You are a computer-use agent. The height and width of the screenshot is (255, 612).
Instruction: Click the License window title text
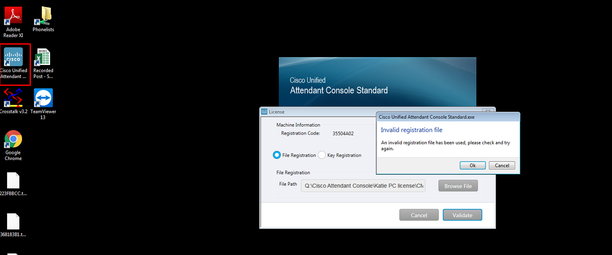coord(276,112)
